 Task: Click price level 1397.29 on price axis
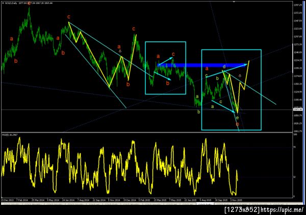click(x=298, y=5)
